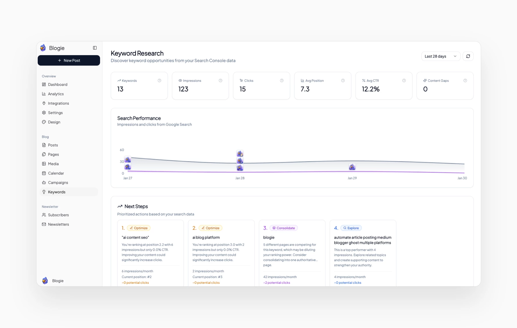Open Subscribers in Newsletter section

(58, 215)
